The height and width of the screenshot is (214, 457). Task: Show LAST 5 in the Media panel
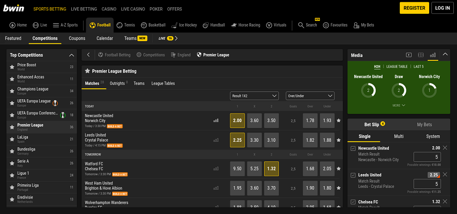(x=419, y=66)
